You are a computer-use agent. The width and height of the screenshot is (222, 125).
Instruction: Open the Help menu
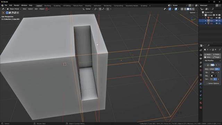pyautogui.click(x=31, y=6)
